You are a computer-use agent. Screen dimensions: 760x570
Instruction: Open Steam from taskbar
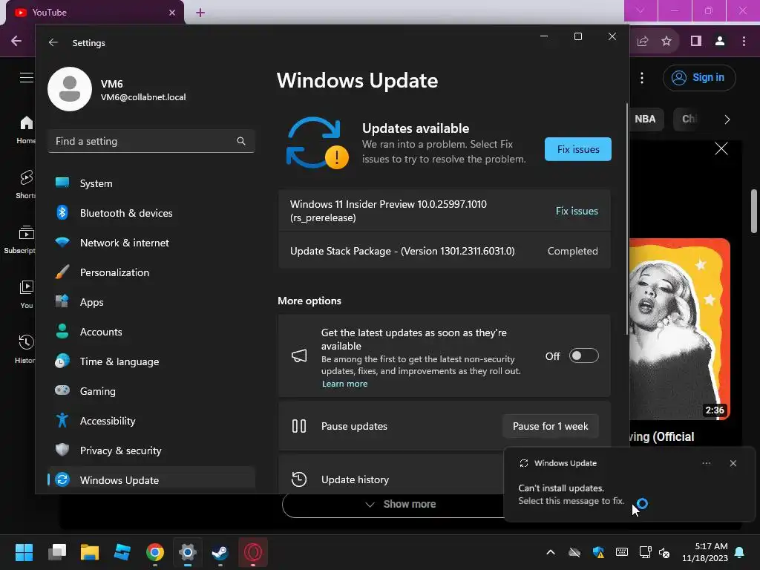click(x=220, y=552)
